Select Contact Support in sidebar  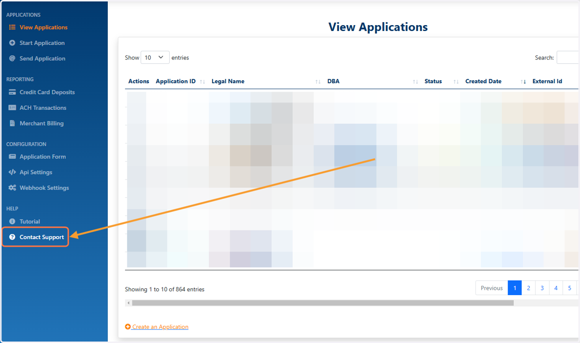pos(42,237)
